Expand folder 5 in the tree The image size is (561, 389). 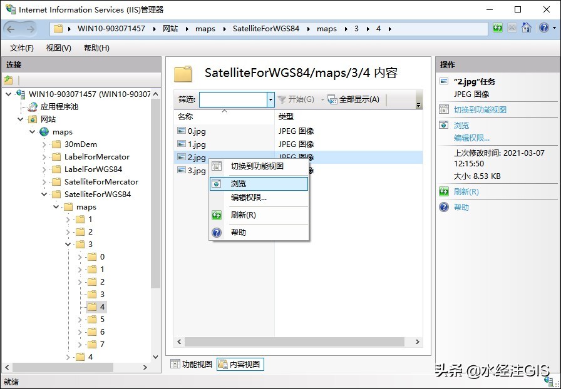[80, 320]
